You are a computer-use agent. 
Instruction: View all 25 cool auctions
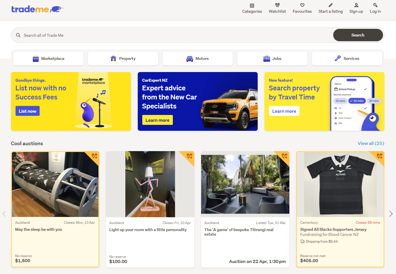click(x=371, y=143)
